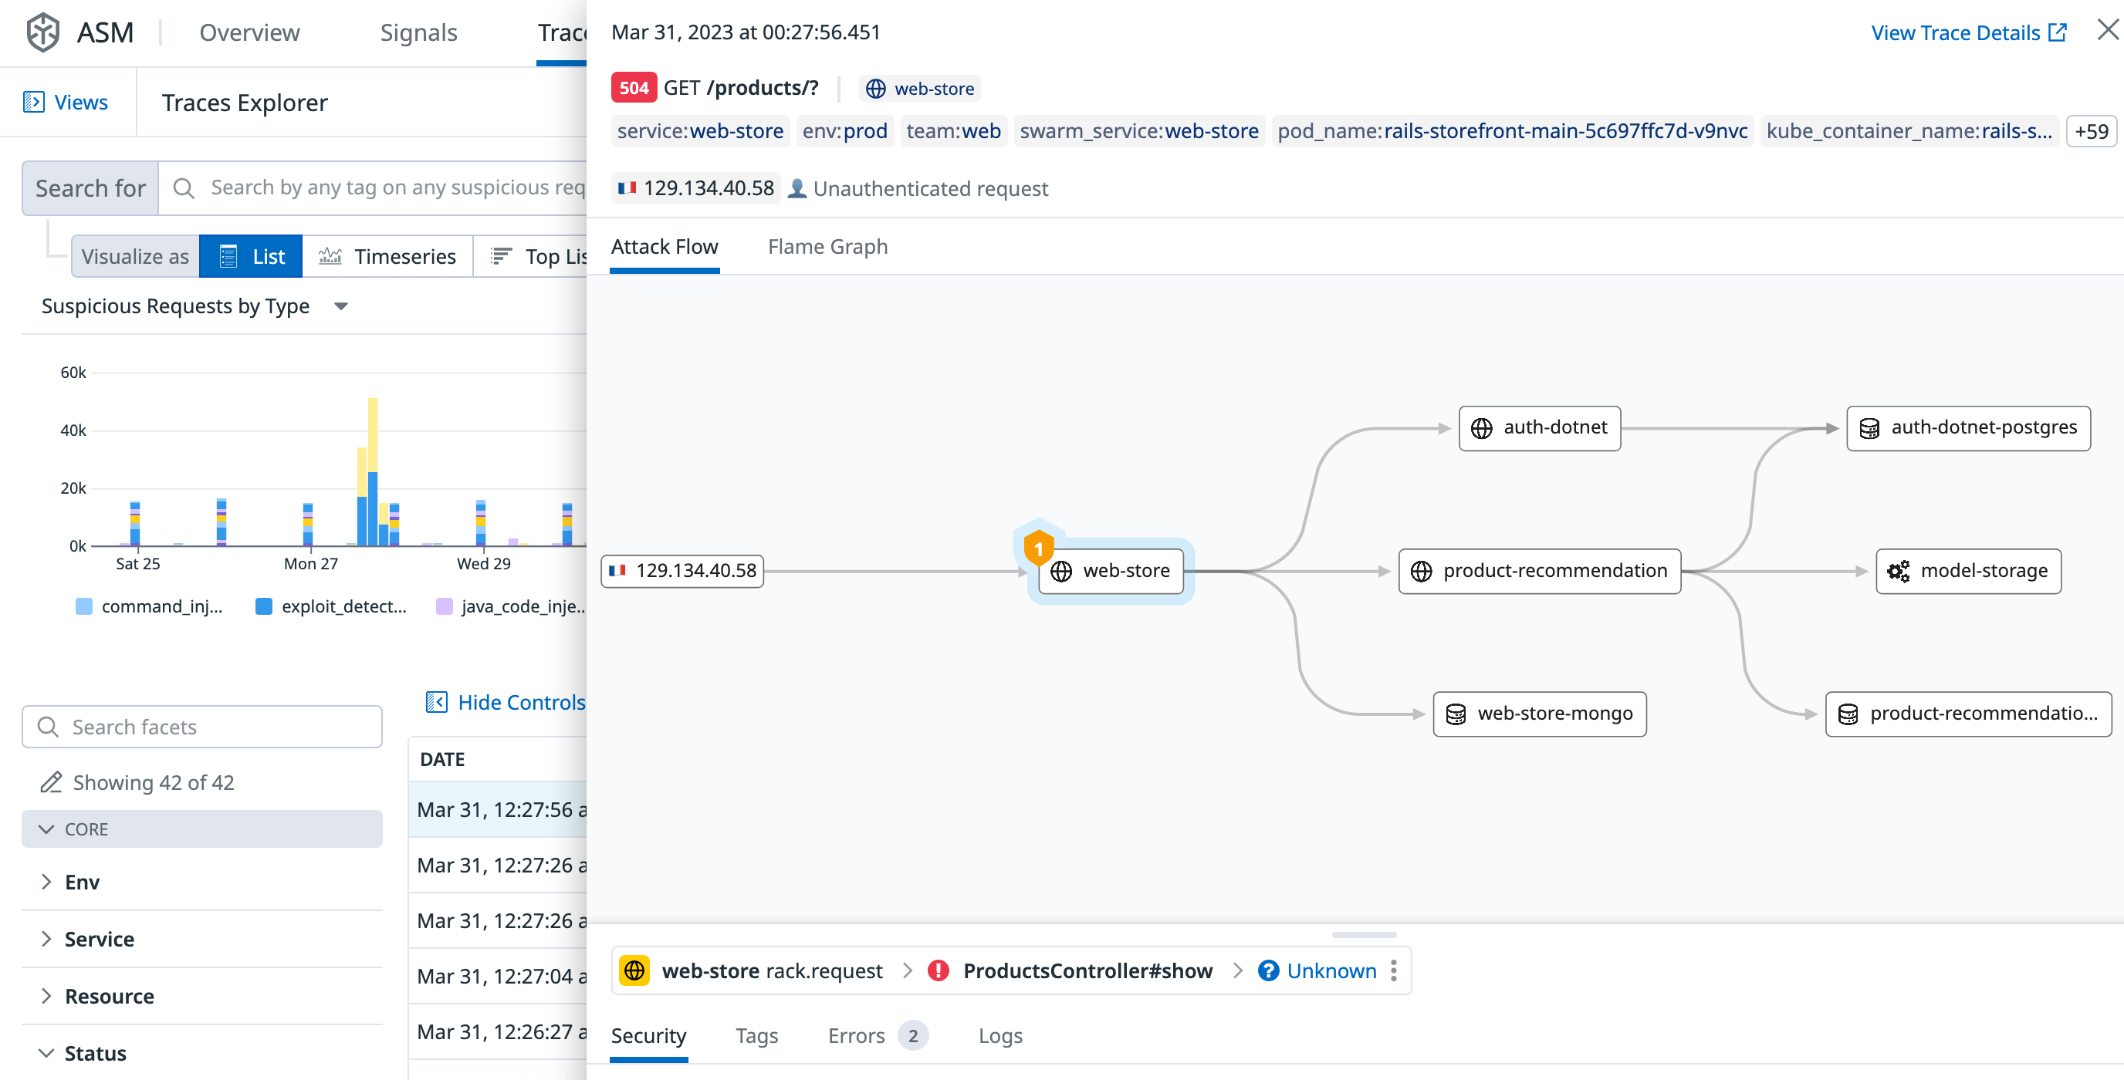
Task: Open the kebab menu beside the Unknown span
Action: pos(1393,970)
